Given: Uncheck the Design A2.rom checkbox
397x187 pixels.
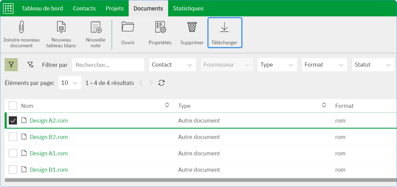Looking at the screenshot, I should tap(13, 120).
